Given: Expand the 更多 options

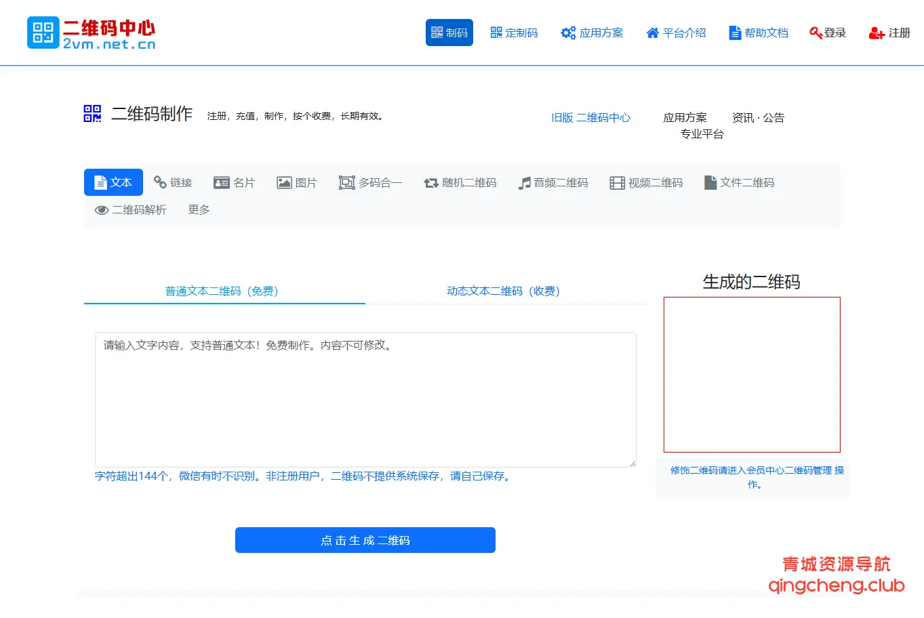Looking at the screenshot, I should [197, 209].
